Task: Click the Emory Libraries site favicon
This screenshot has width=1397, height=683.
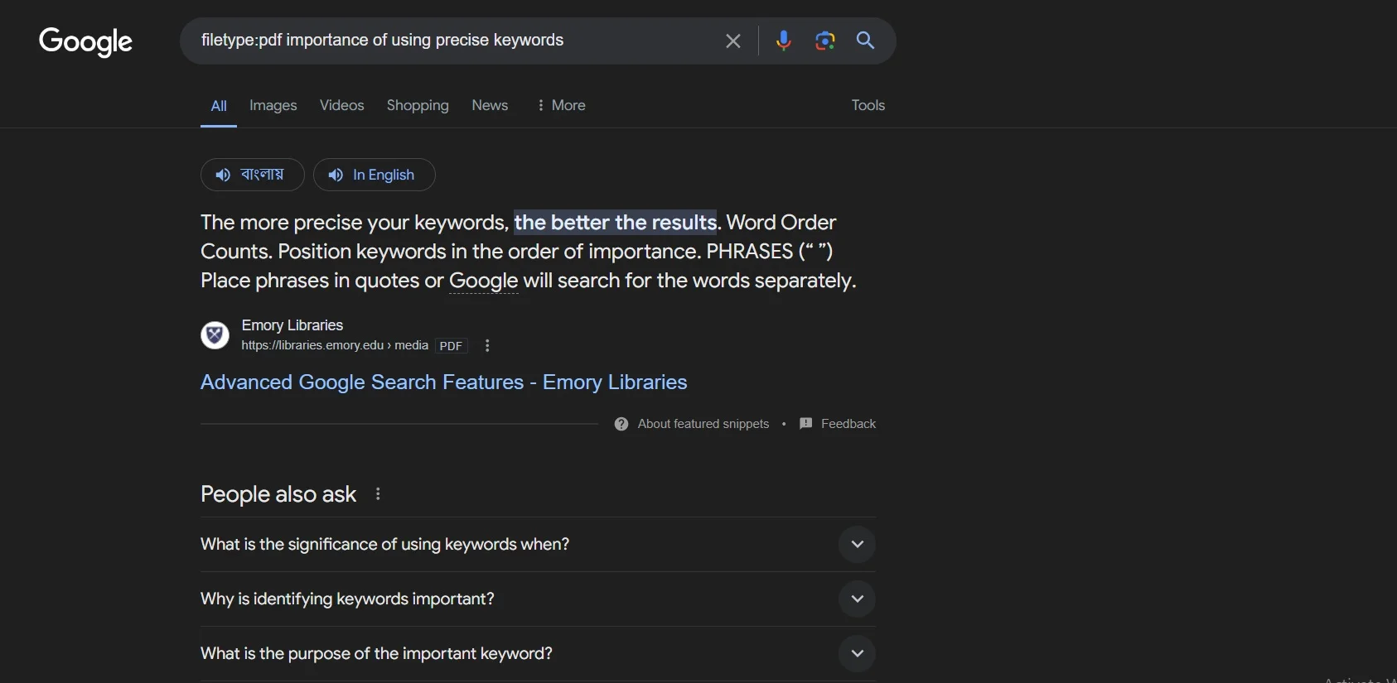Action: pyautogui.click(x=215, y=335)
